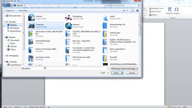Click the Back navigation arrow

[5, 5]
